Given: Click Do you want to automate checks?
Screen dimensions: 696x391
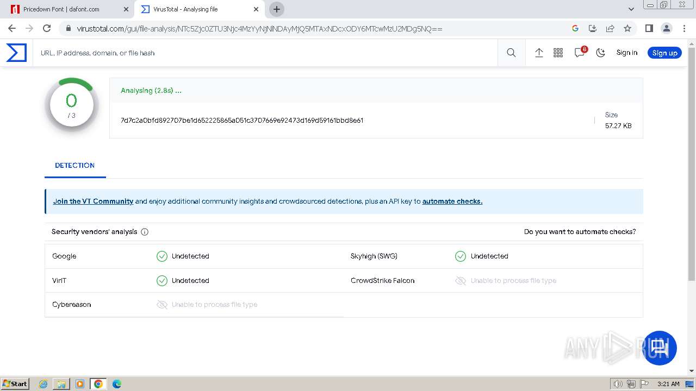Looking at the screenshot, I should (580, 232).
